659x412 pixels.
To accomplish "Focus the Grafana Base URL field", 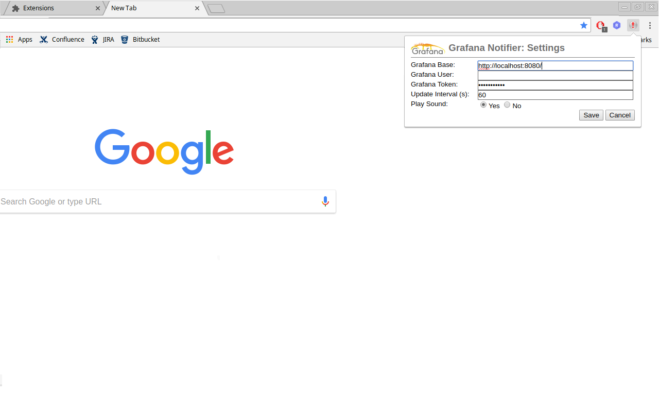I will coord(556,65).
